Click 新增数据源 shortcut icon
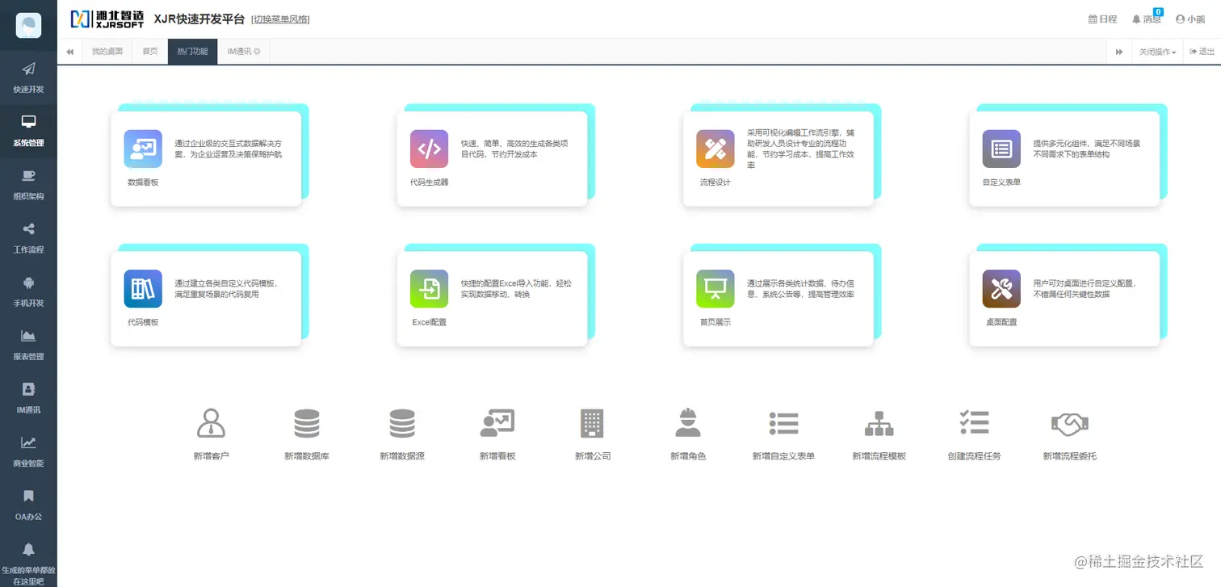Image resolution: width=1221 pixels, height=587 pixels. (402, 423)
